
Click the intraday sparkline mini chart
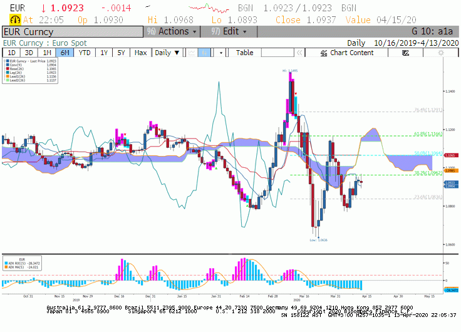point(209,8)
